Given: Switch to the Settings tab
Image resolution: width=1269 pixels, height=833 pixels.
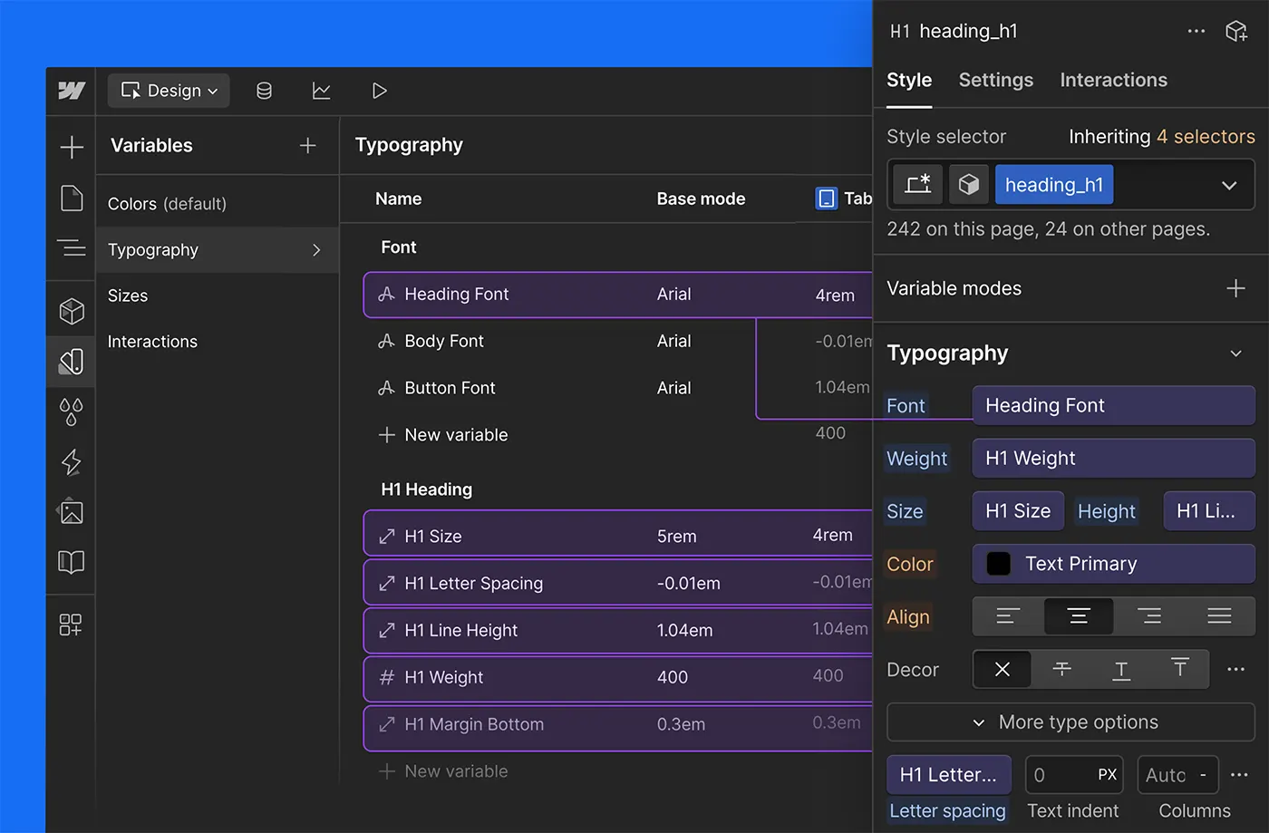Looking at the screenshot, I should point(995,80).
